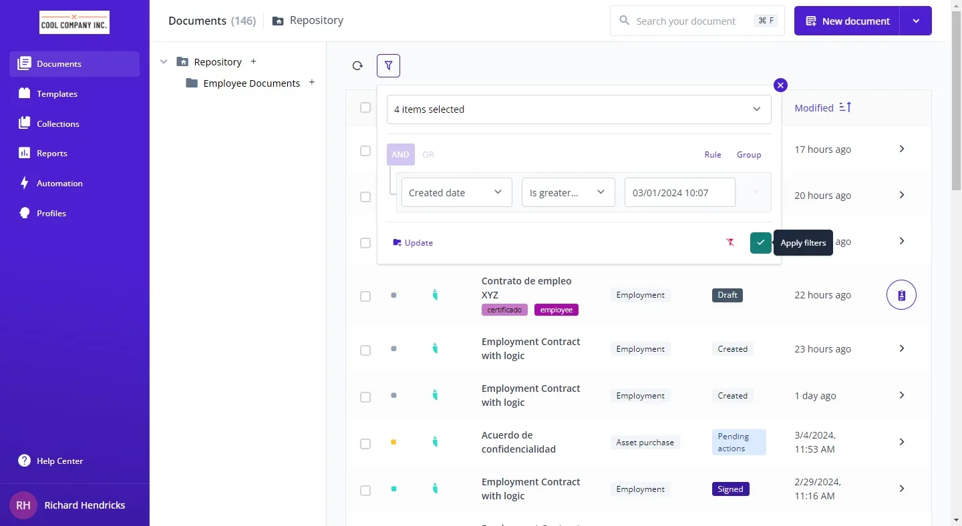The image size is (962, 526).
Task: Click the Modified sort order icon
Action: [x=845, y=107]
